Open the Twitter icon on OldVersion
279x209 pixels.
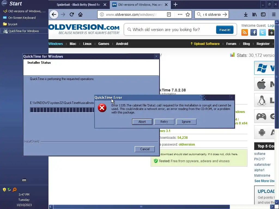tap(263, 33)
